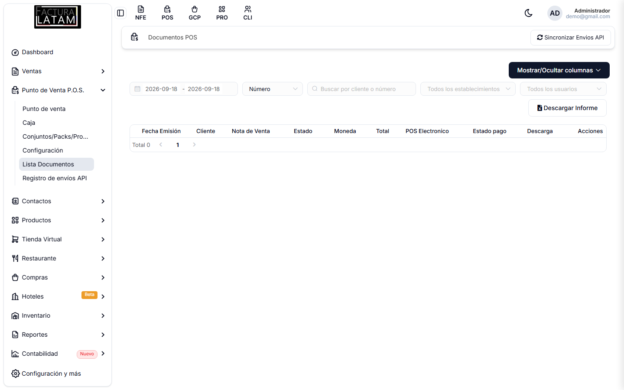Click the Ventas document icon
Image resolution: width=624 pixels, height=390 pixels.
[15, 71]
